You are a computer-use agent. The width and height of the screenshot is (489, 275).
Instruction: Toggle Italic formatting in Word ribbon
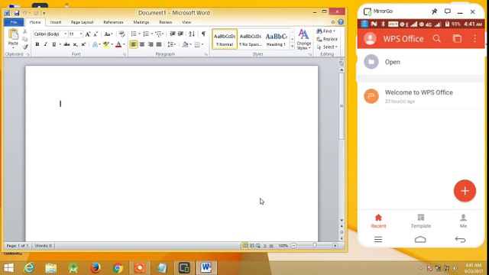tap(46, 44)
